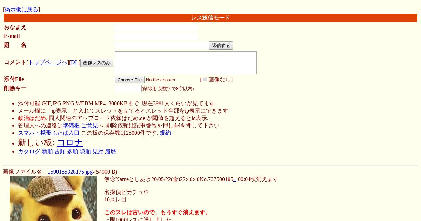
Task: Open the カタログ catalog link
Action: click(x=29, y=152)
